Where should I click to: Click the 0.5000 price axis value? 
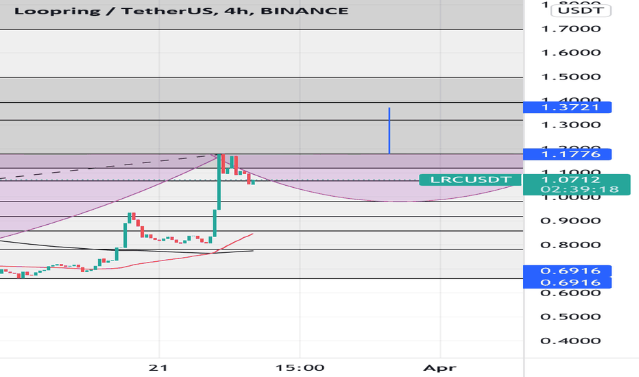(570, 317)
